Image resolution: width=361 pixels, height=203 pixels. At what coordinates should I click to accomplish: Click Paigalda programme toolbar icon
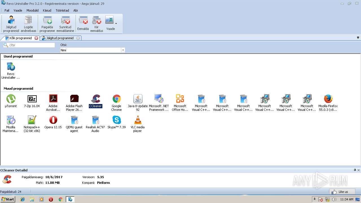coord(47,24)
